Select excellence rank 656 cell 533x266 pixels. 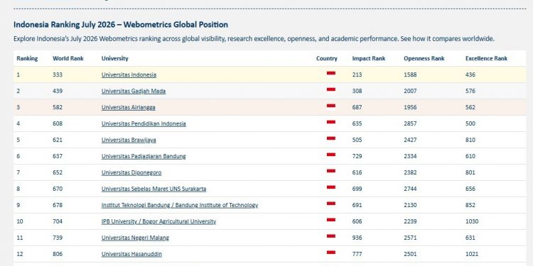click(470, 189)
